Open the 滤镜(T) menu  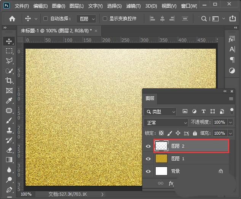133,6
